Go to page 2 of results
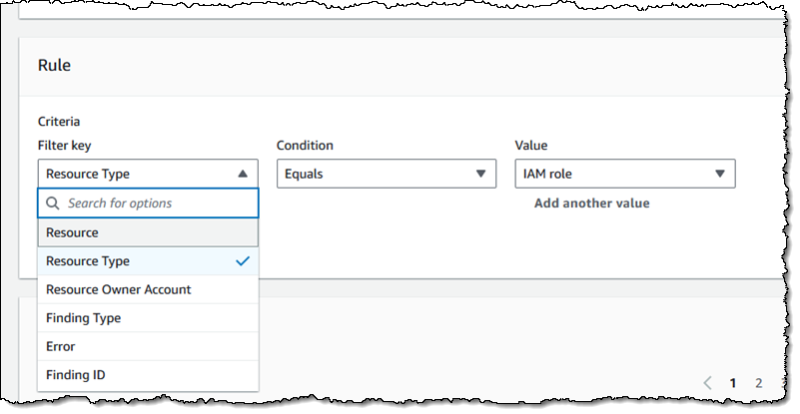Viewport: 800px width, 414px height. 759,382
